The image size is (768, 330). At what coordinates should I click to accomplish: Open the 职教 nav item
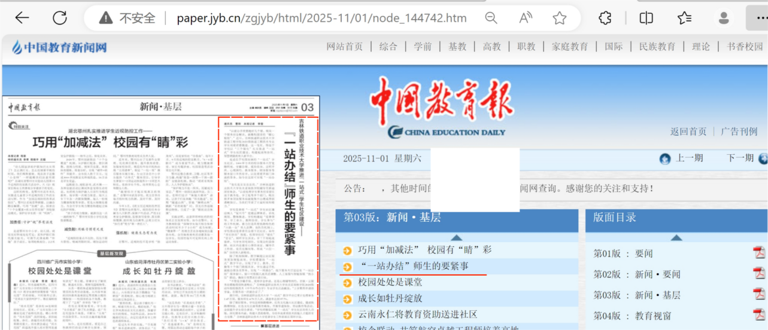coord(527,47)
